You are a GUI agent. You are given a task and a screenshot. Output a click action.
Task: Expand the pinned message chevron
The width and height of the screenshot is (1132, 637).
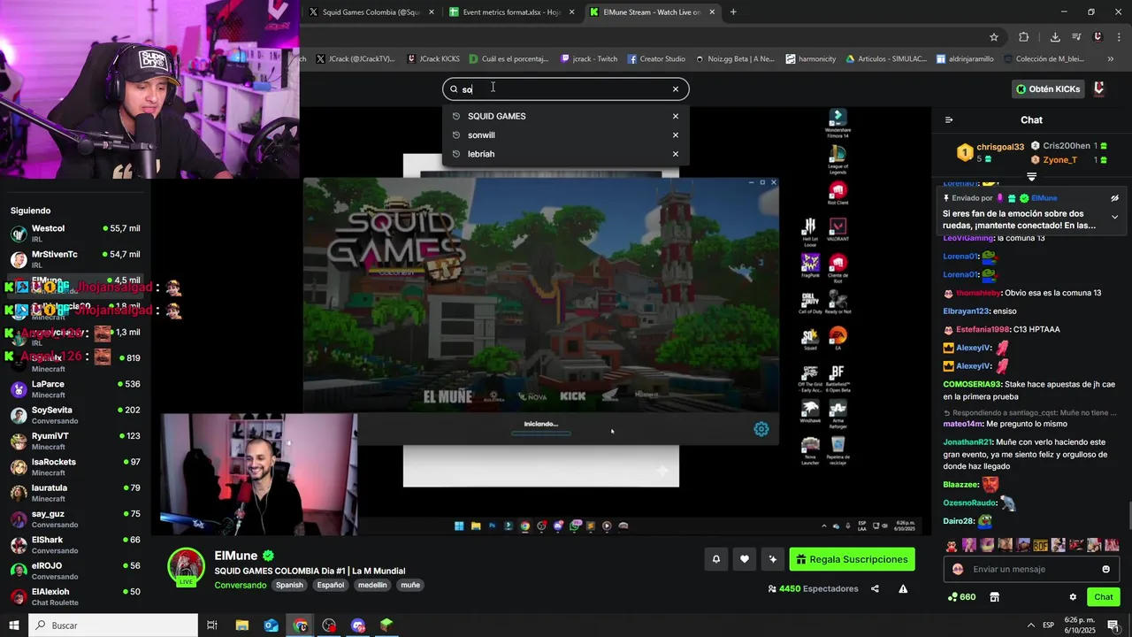point(1114,217)
